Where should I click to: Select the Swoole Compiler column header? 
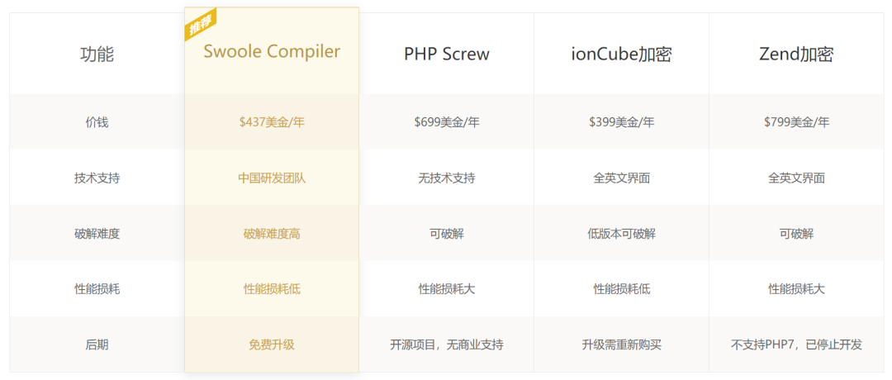(272, 51)
